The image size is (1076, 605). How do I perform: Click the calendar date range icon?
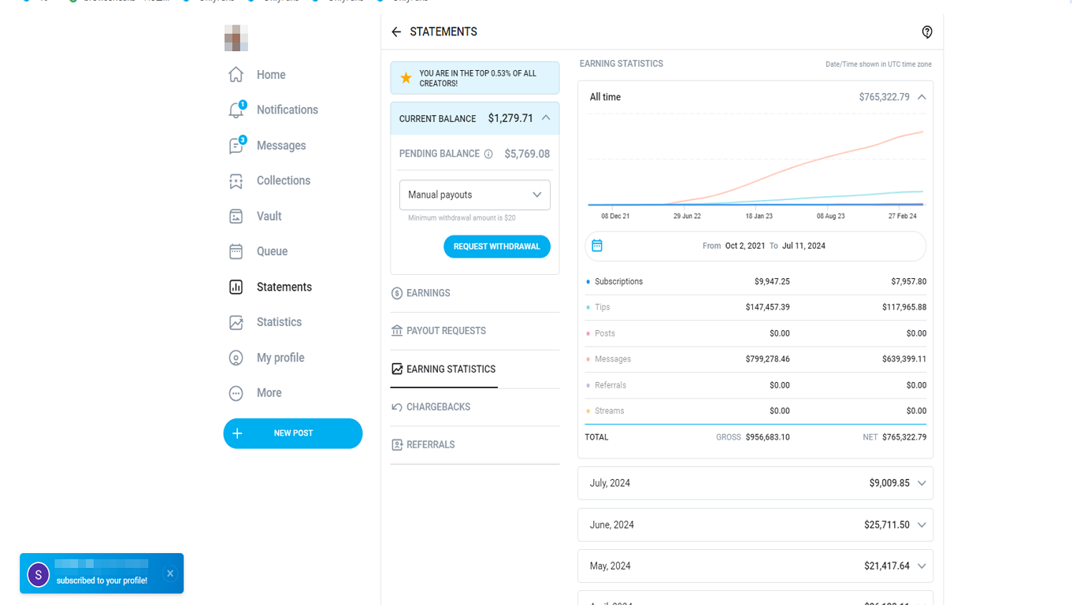[x=597, y=246]
